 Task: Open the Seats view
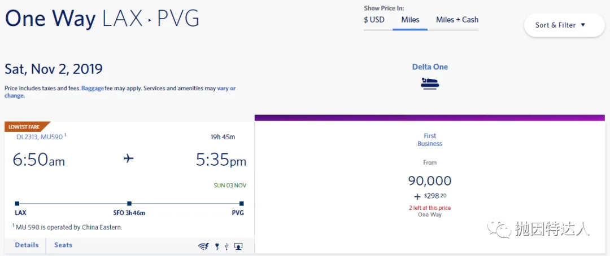[x=63, y=245]
